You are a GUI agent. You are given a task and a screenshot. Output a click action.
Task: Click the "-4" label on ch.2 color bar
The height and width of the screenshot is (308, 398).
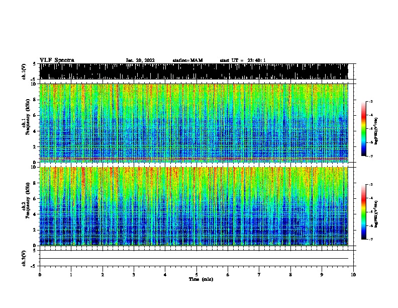(x=371, y=198)
